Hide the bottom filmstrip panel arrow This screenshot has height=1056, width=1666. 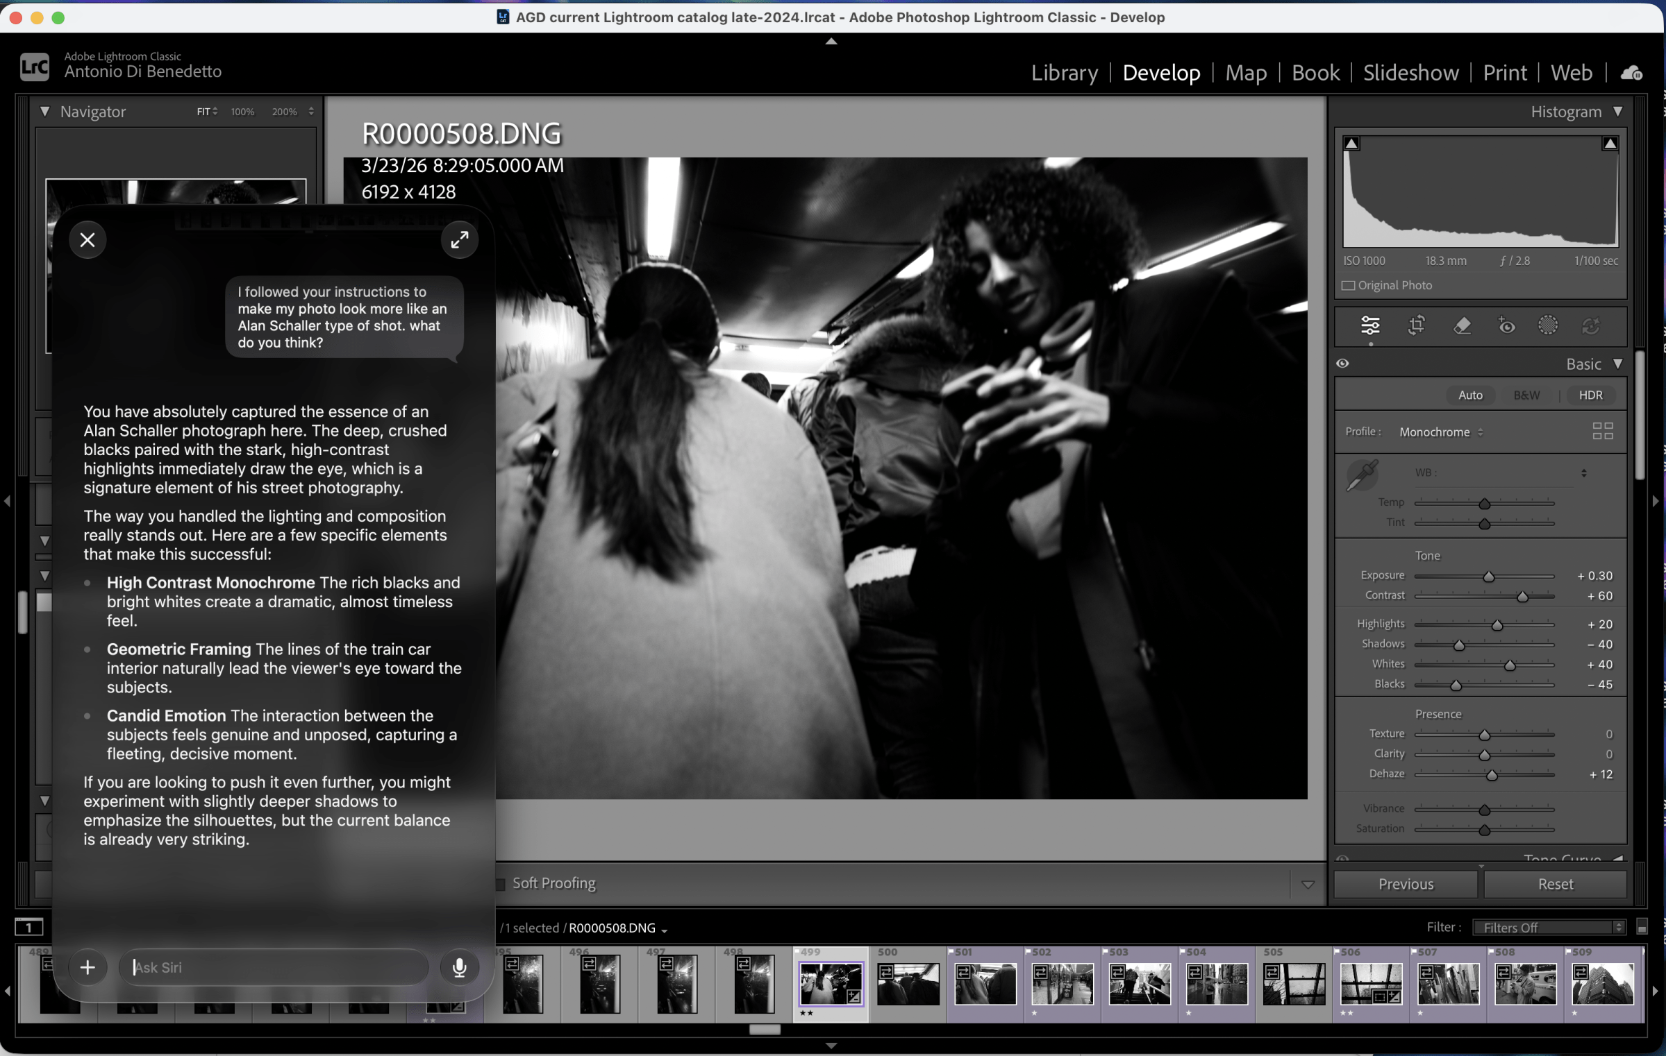click(831, 1046)
